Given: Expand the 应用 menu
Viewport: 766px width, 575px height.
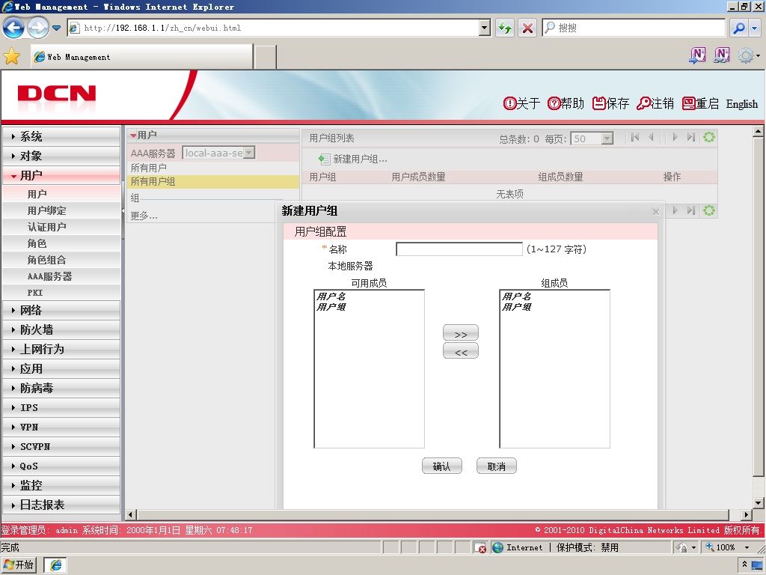Looking at the screenshot, I should pos(61,368).
